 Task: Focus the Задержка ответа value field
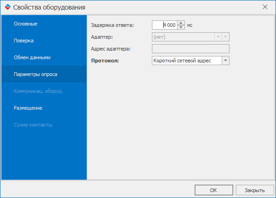point(165,25)
